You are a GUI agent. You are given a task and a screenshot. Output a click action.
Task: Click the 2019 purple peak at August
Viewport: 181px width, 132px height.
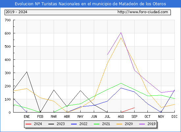tap(121, 33)
